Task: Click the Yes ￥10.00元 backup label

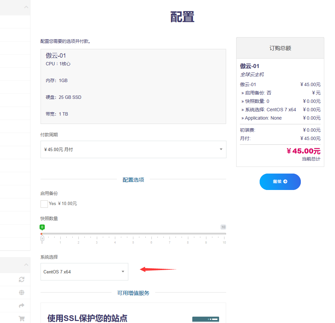Action: tap(63, 204)
